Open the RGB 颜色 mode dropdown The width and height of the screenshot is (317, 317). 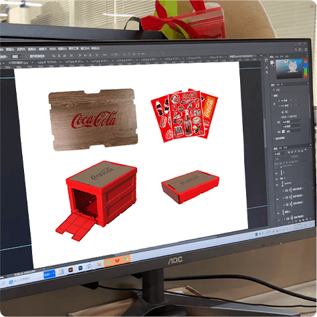pyautogui.click(x=292, y=122)
